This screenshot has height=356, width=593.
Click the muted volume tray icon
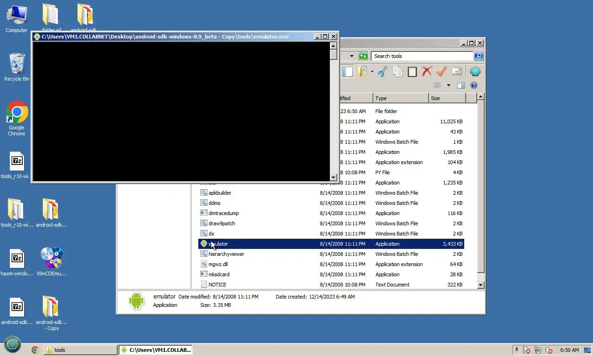[549, 350]
